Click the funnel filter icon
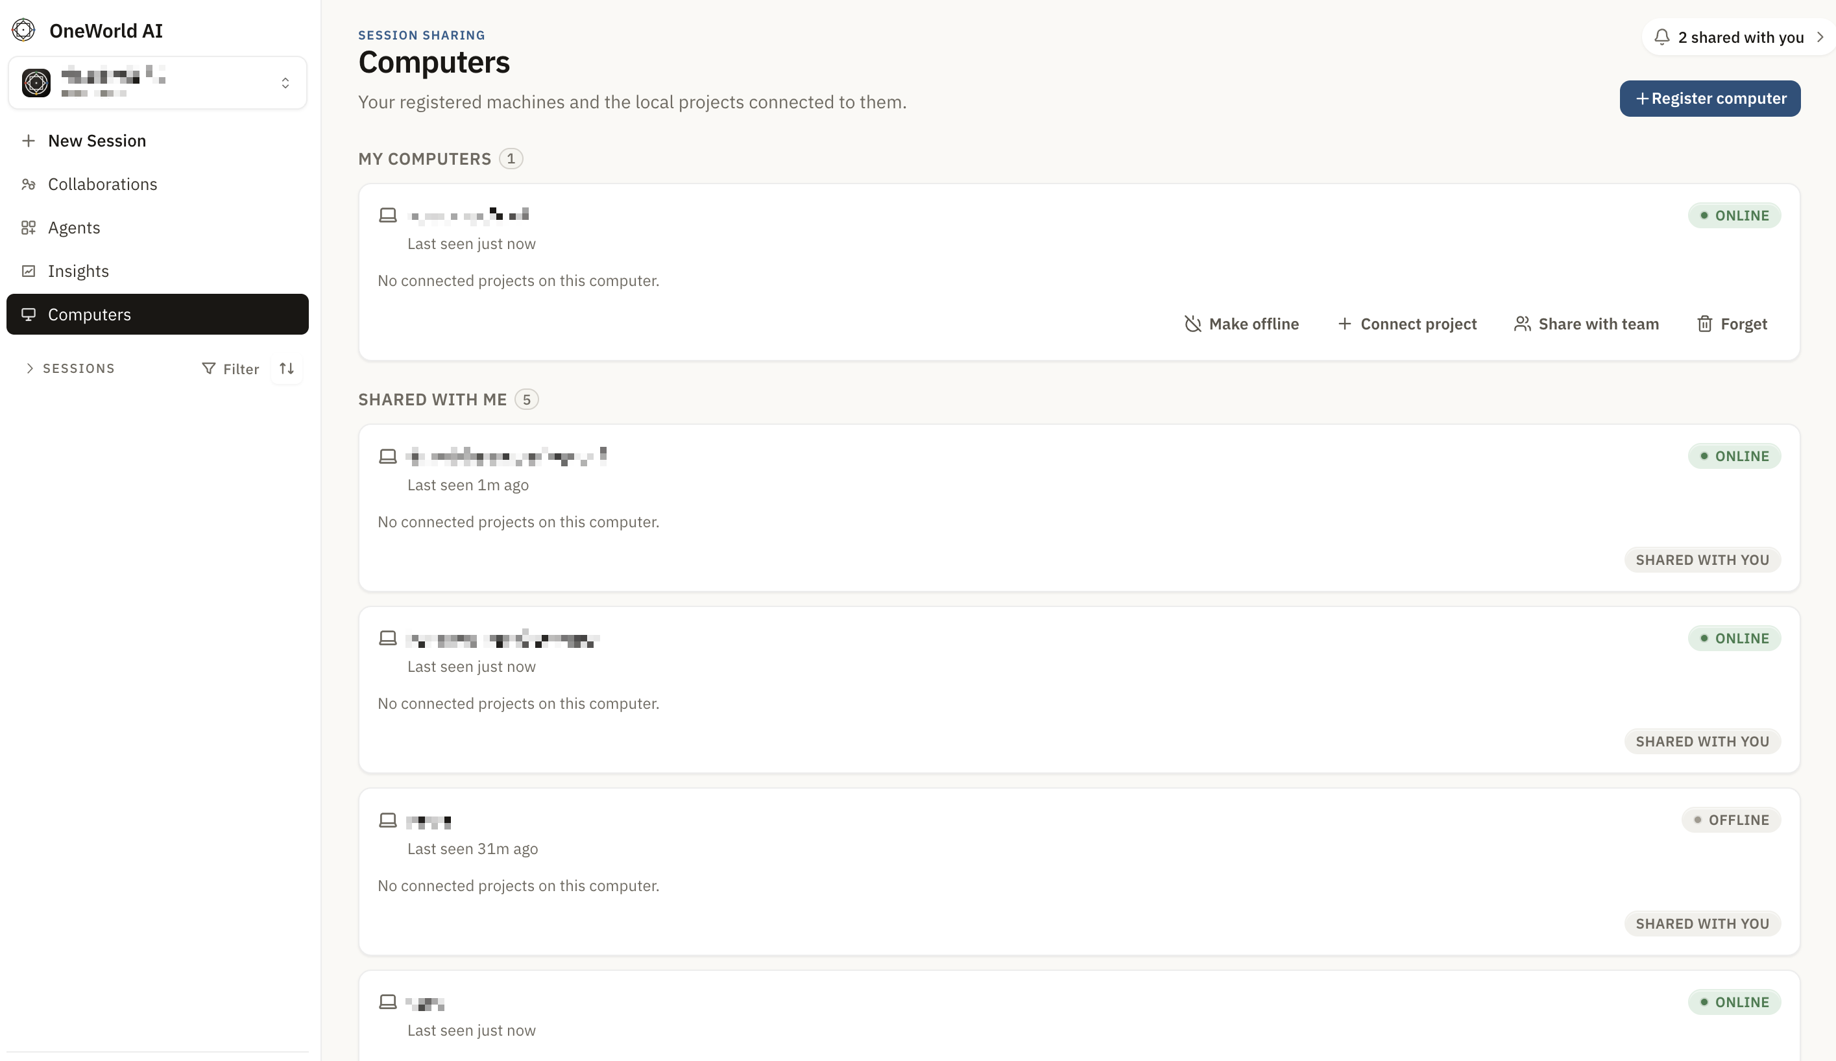 tap(208, 368)
